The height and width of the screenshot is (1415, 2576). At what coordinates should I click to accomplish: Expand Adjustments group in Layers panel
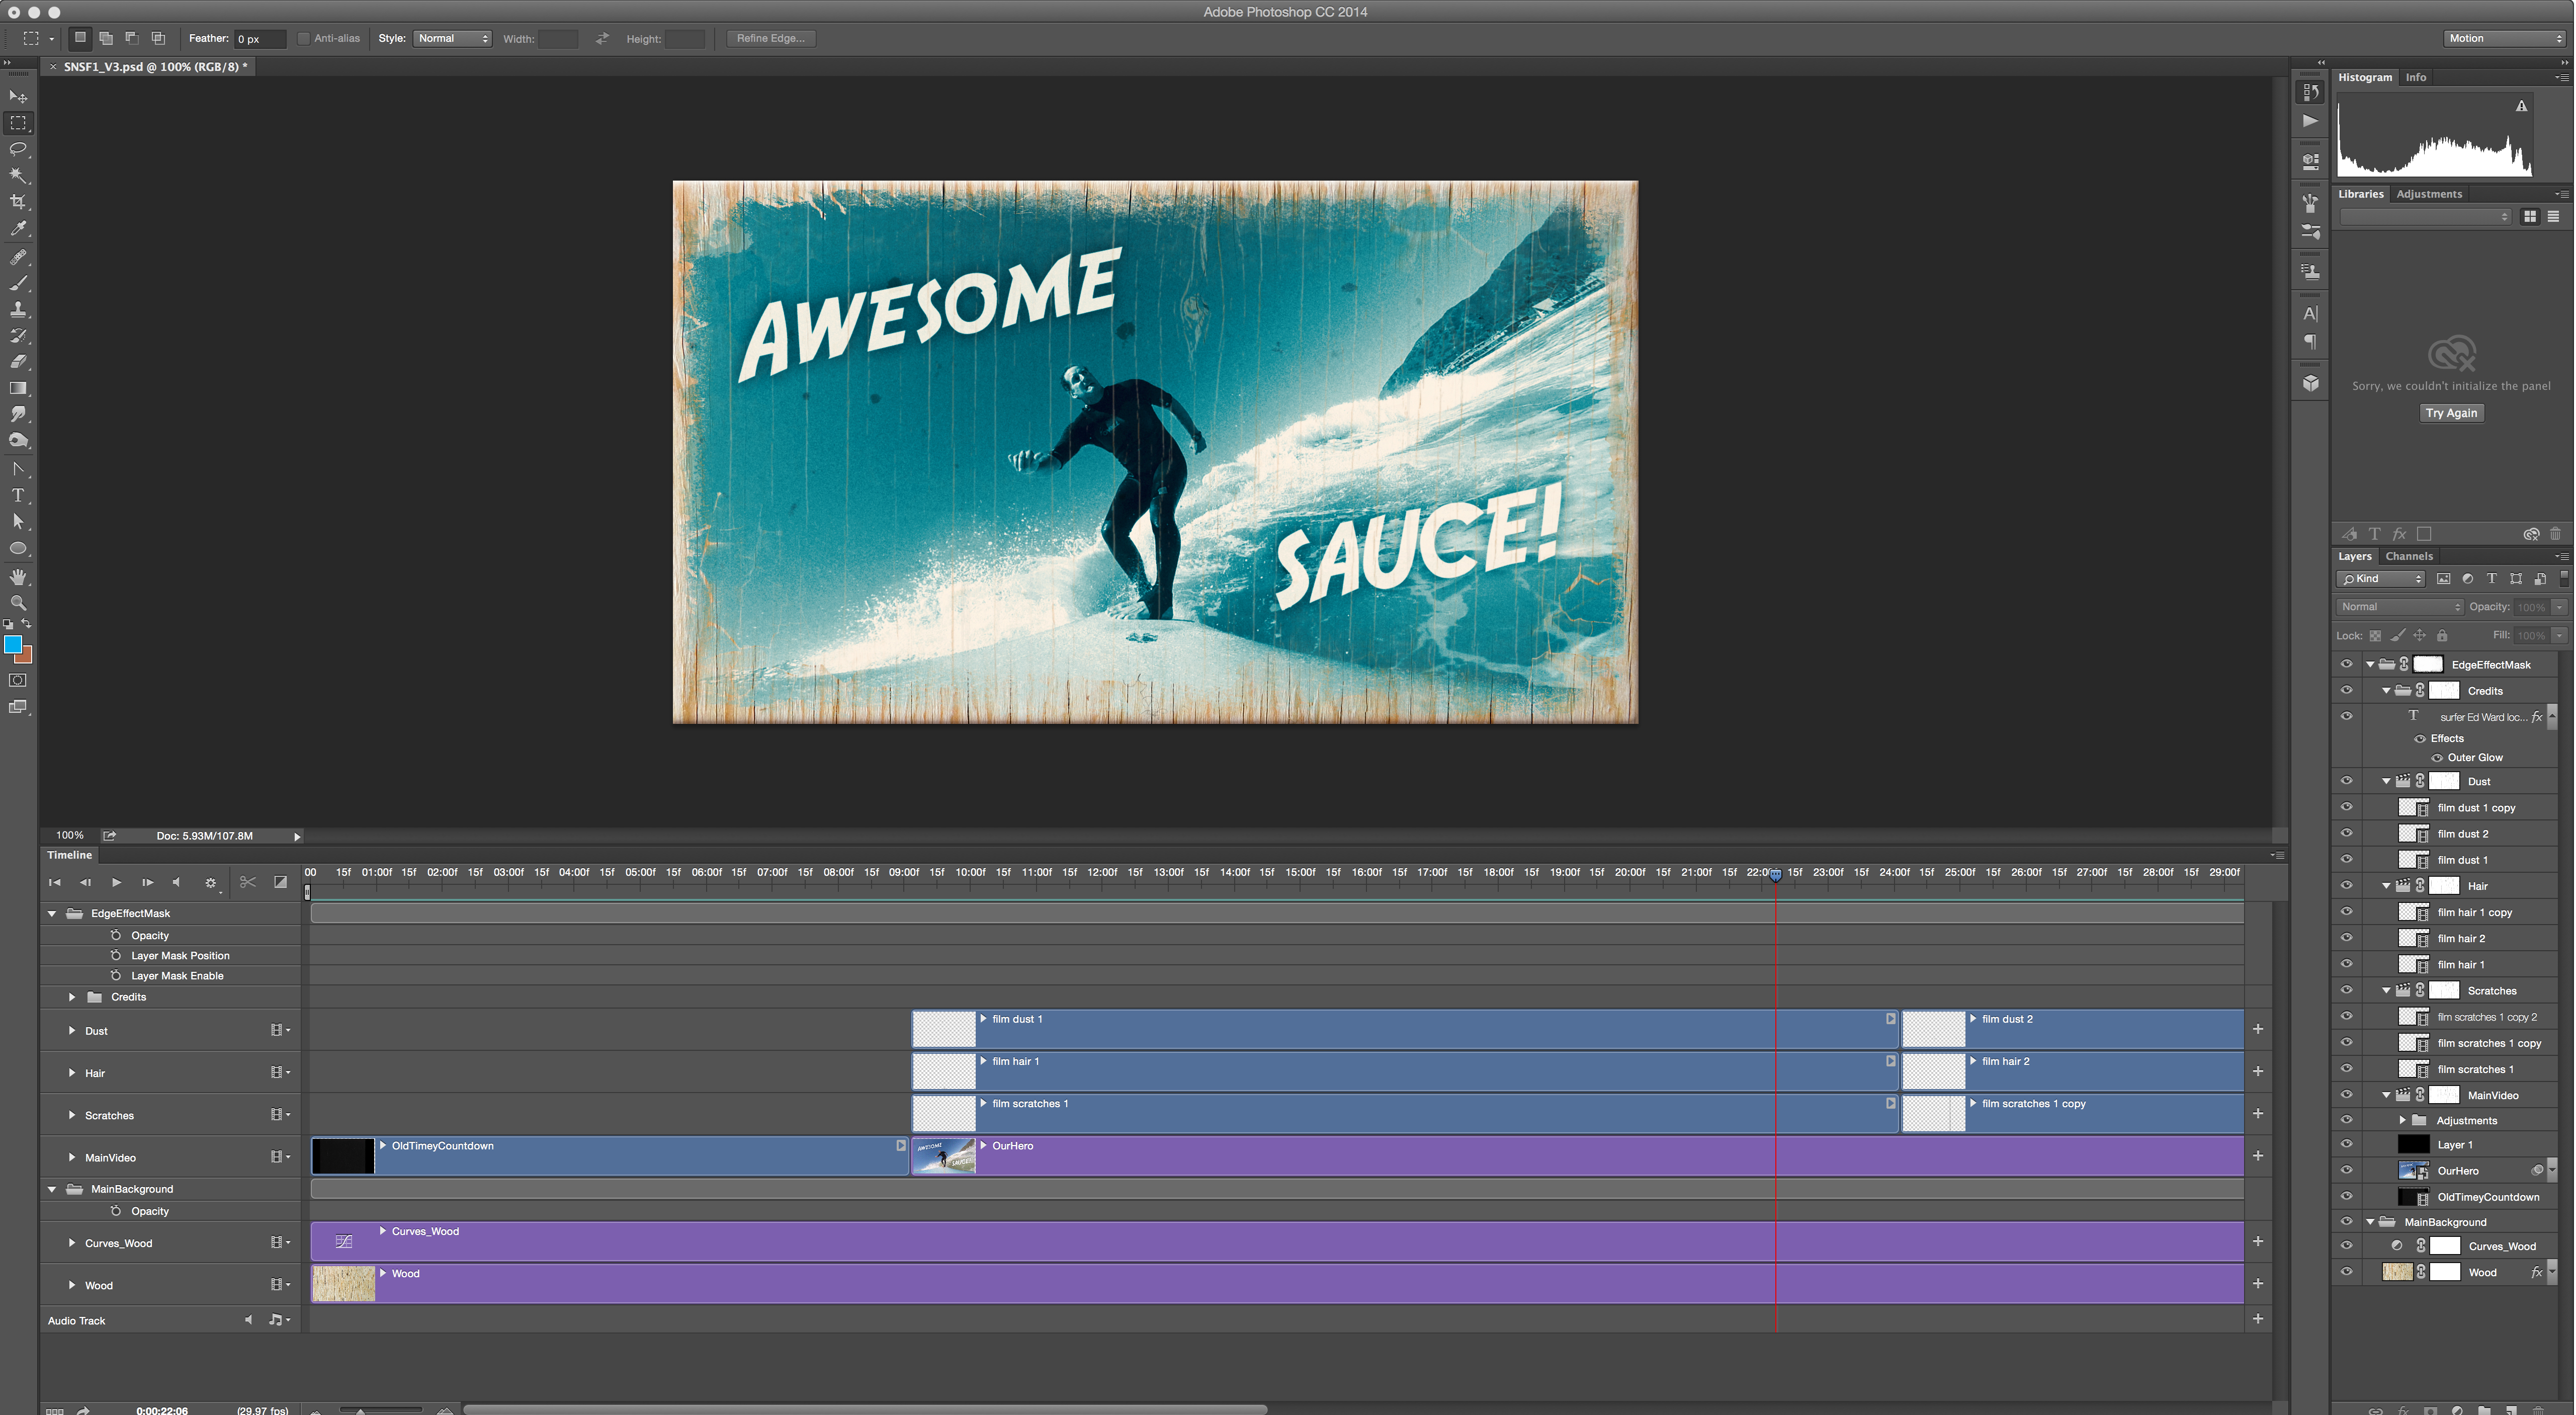[x=2402, y=1120]
